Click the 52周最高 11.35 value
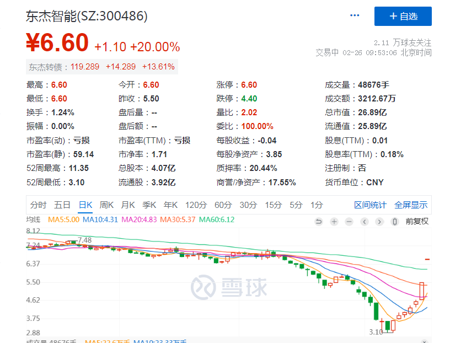 (x=79, y=168)
